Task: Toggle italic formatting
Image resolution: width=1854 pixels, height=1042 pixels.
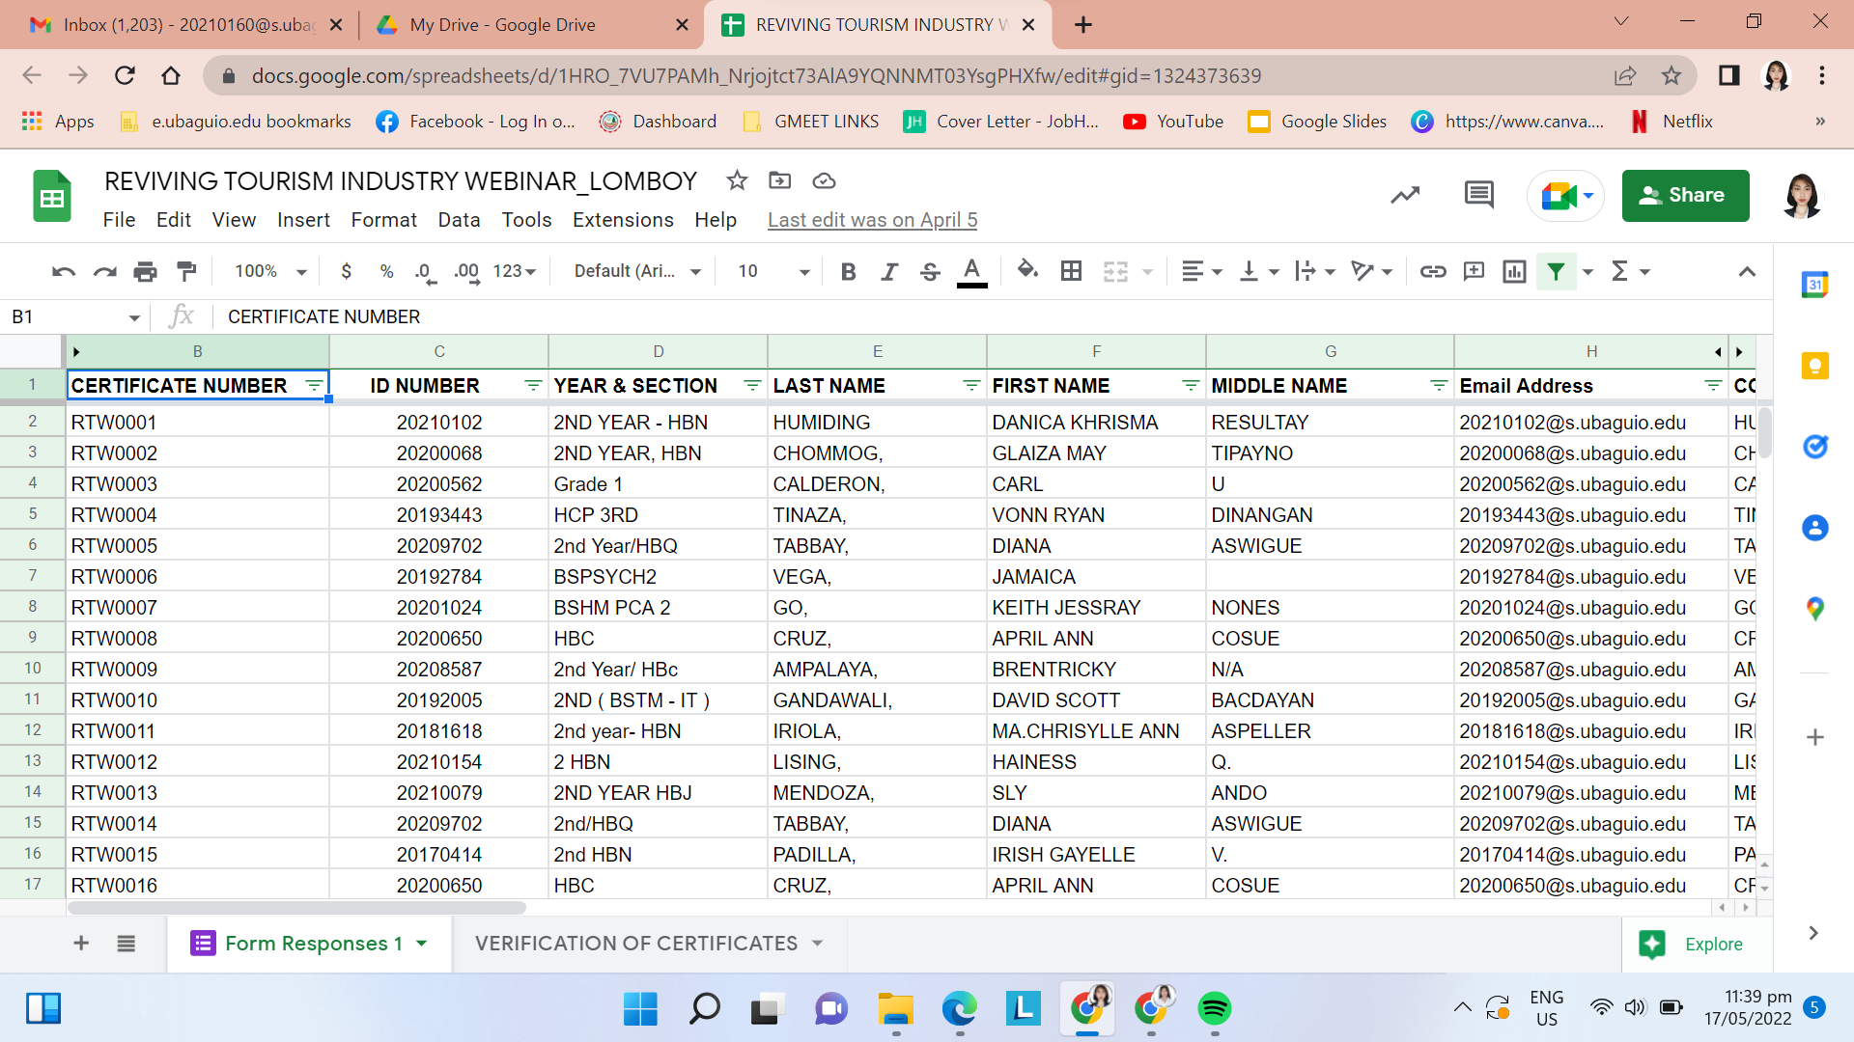Action: [889, 272]
